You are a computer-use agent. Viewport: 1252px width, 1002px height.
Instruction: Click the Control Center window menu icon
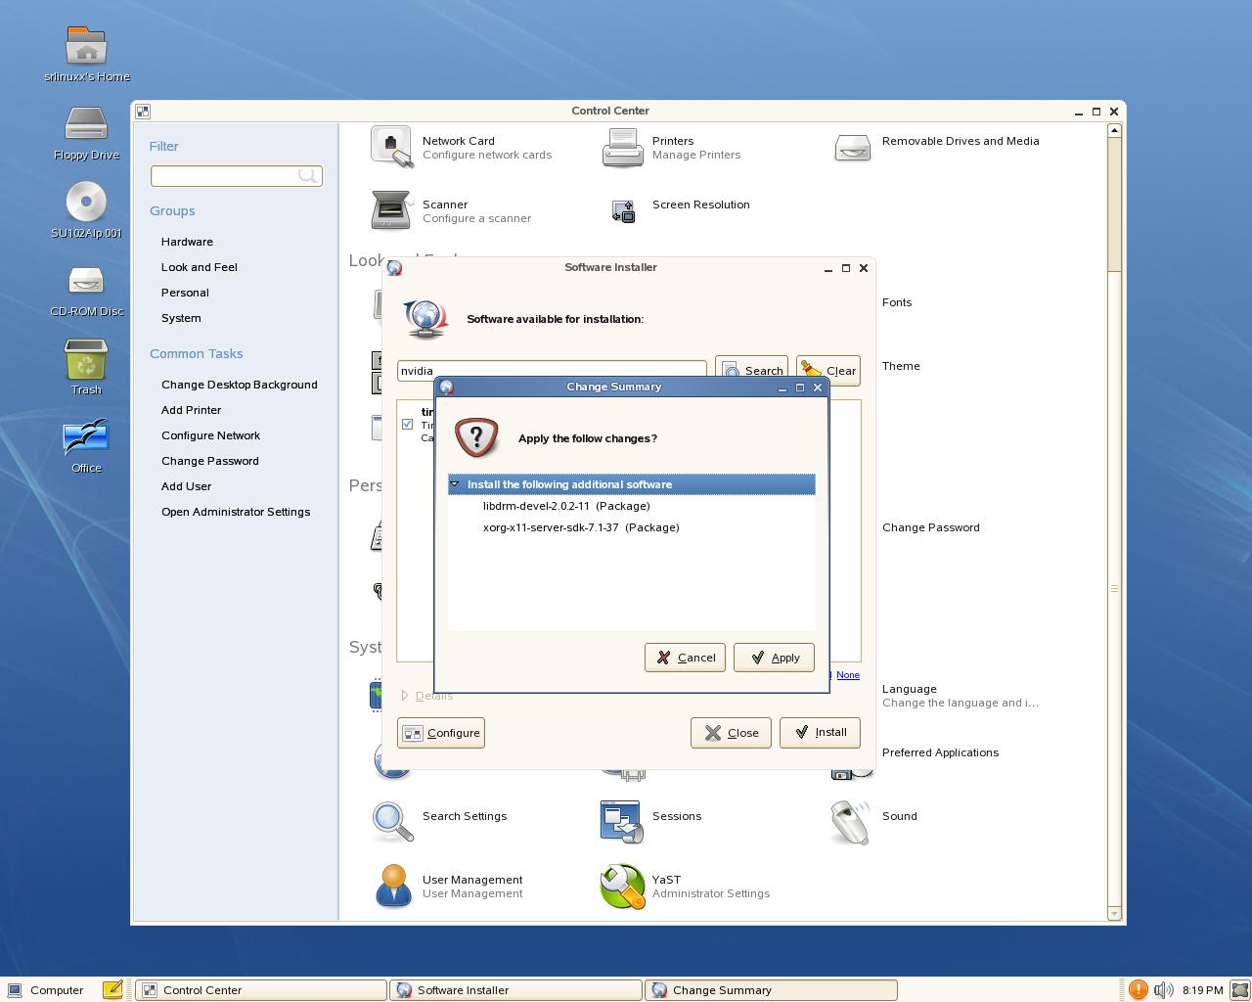[x=143, y=112]
